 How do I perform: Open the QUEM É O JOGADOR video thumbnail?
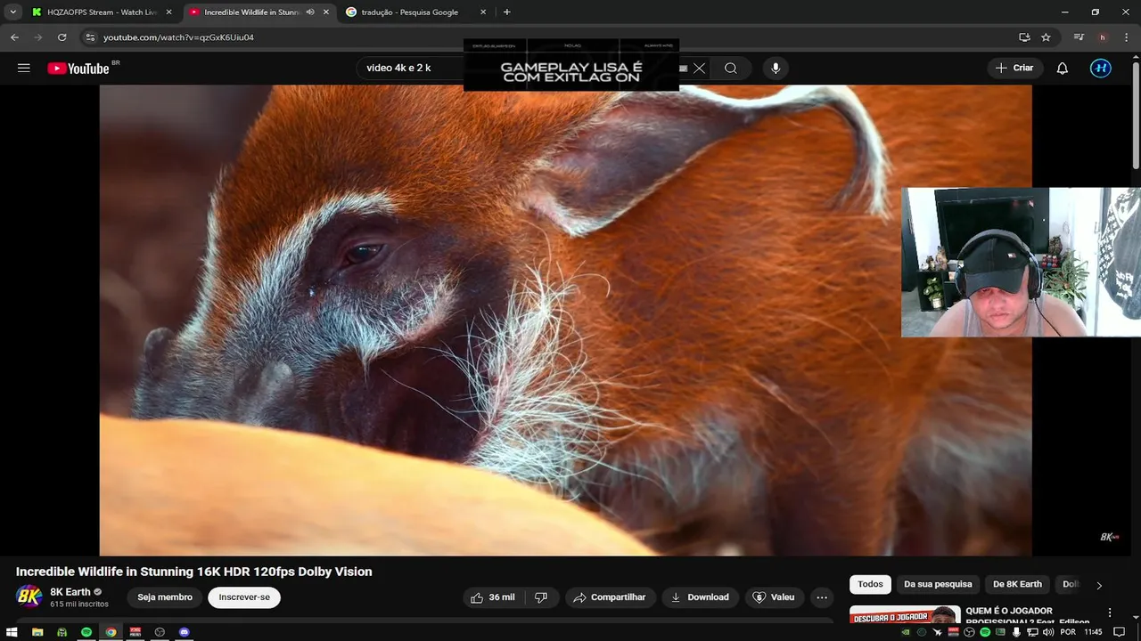pos(905,615)
